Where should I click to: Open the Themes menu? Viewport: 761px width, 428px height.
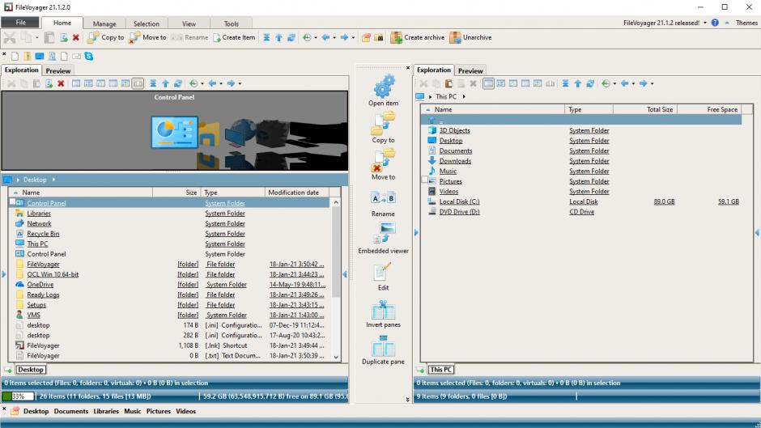[746, 23]
